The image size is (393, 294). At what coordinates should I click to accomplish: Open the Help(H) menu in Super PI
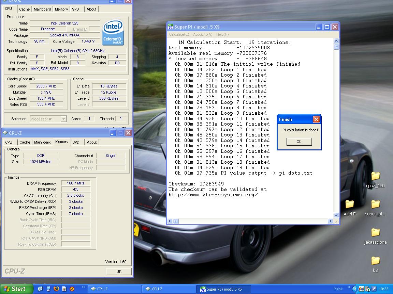tap(222, 34)
